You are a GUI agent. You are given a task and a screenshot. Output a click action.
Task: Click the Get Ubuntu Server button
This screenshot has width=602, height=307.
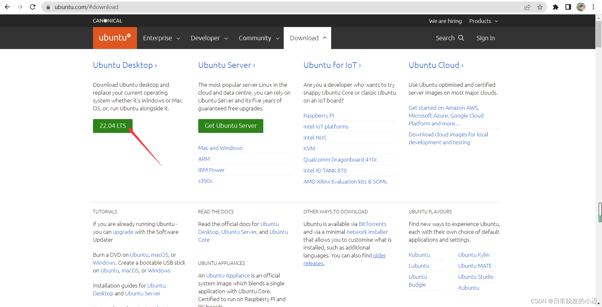click(231, 126)
